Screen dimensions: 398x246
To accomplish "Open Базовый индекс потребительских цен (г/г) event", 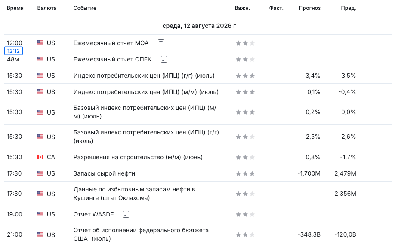I will click(146, 137).
